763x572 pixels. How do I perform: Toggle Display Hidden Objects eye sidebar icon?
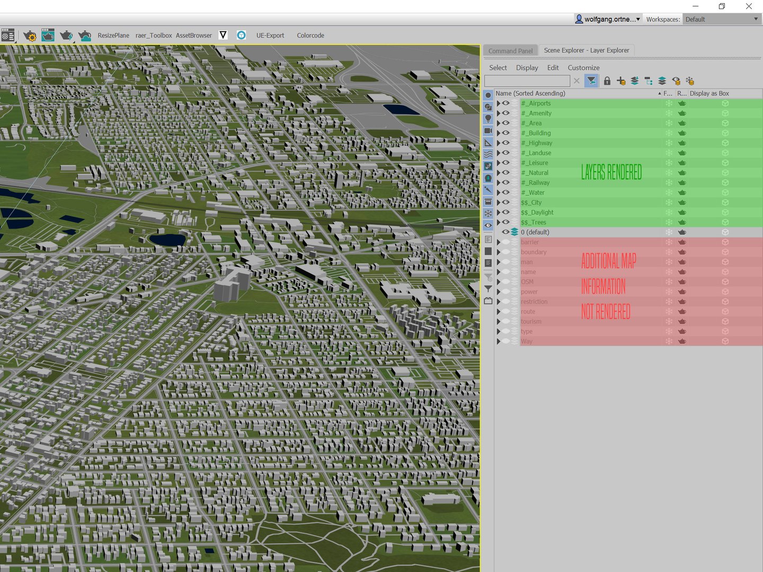click(x=488, y=225)
